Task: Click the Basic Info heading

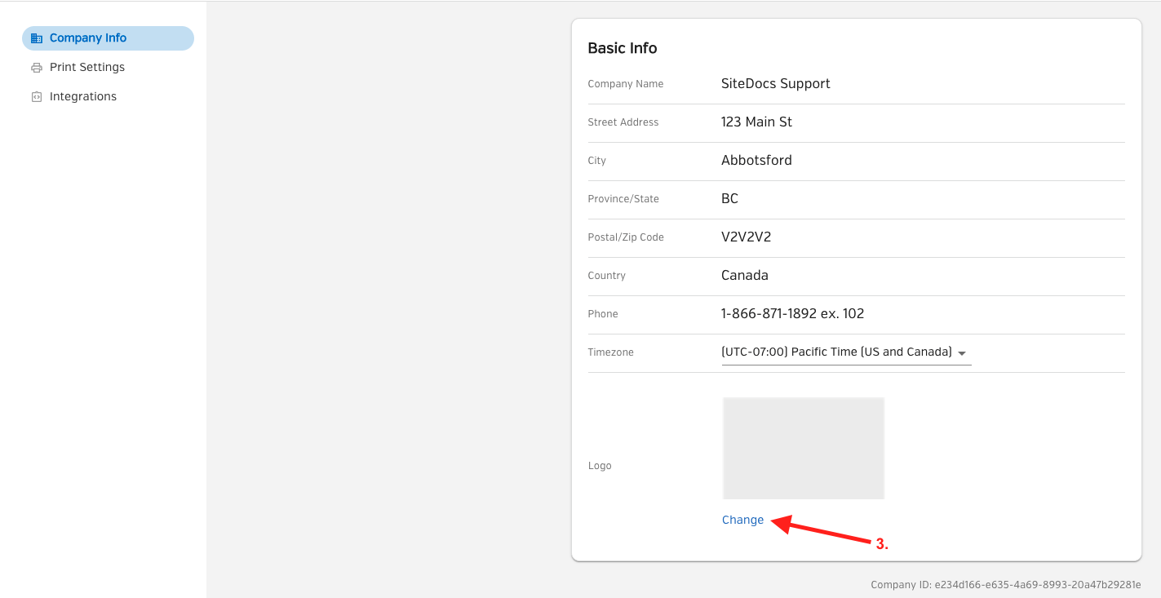Action: (623, 48)
